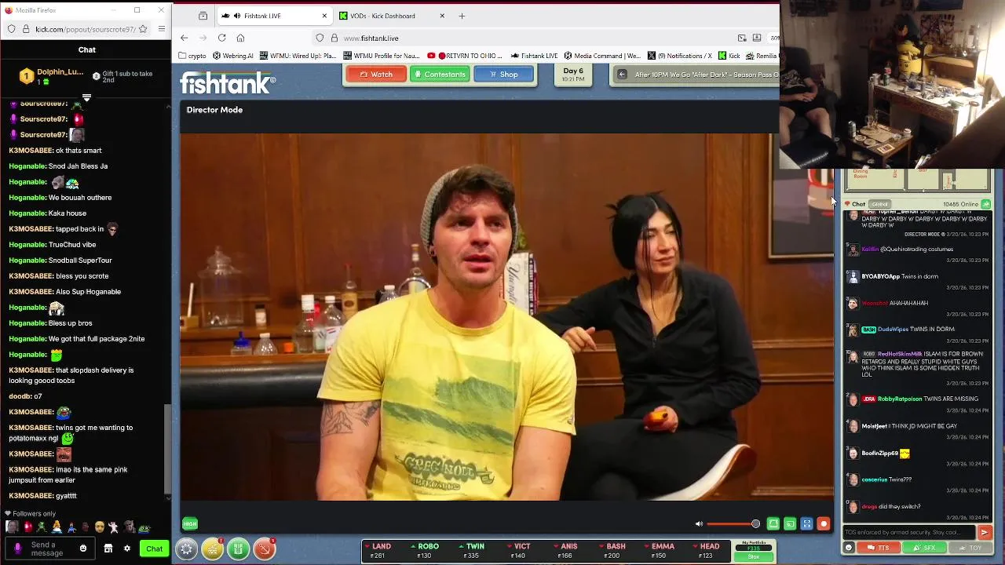Reload the fishtank.live page
This screenshot has height=565, width=1005.
pyautogui.click(x=221, y=38)
